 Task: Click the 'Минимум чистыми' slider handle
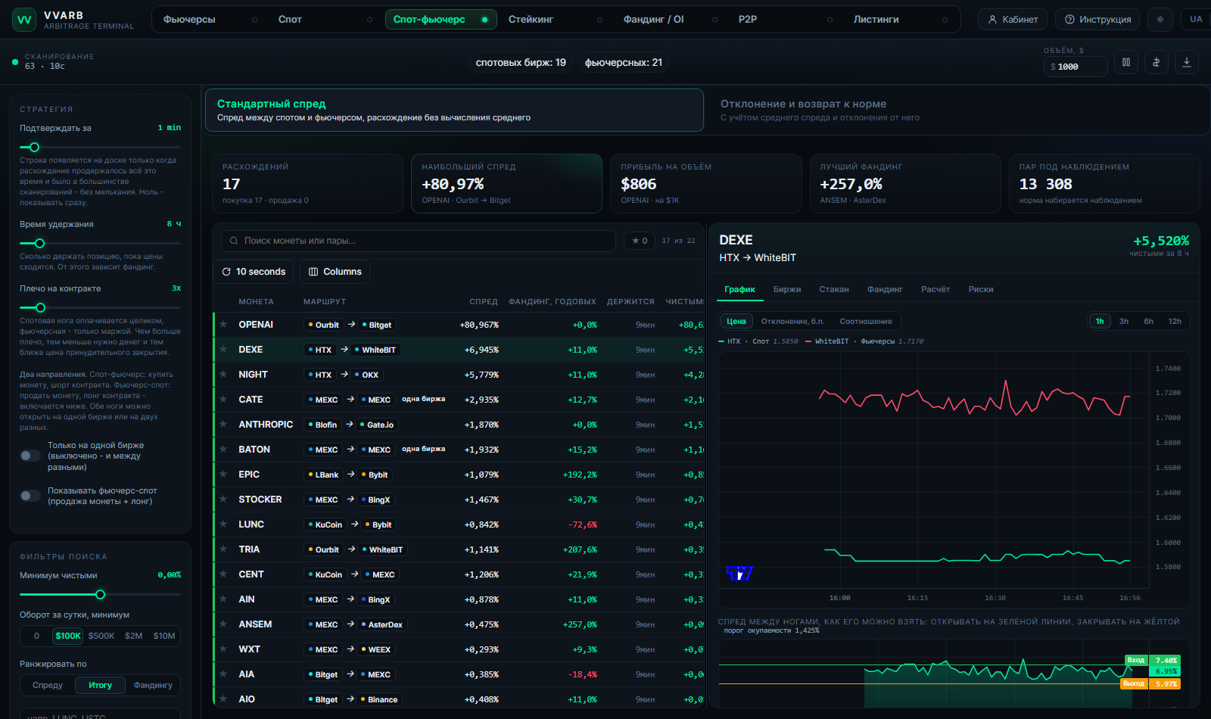point(100,595)
